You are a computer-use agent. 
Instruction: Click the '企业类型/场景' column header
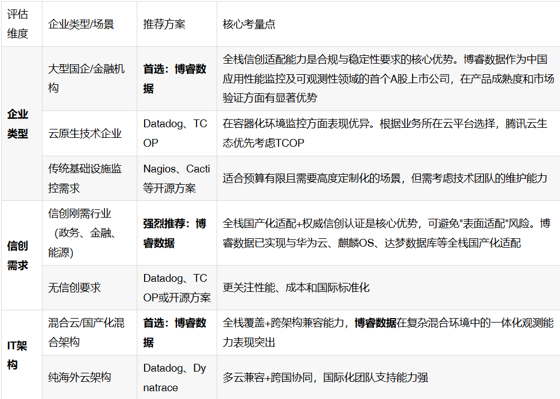[90, 24]
